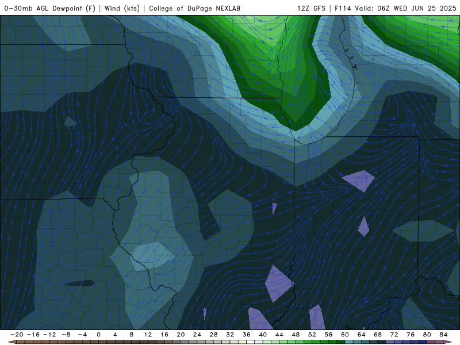Click the -8 label on the color scale
The image size is (460, 345).
click(x=66, y=335)
